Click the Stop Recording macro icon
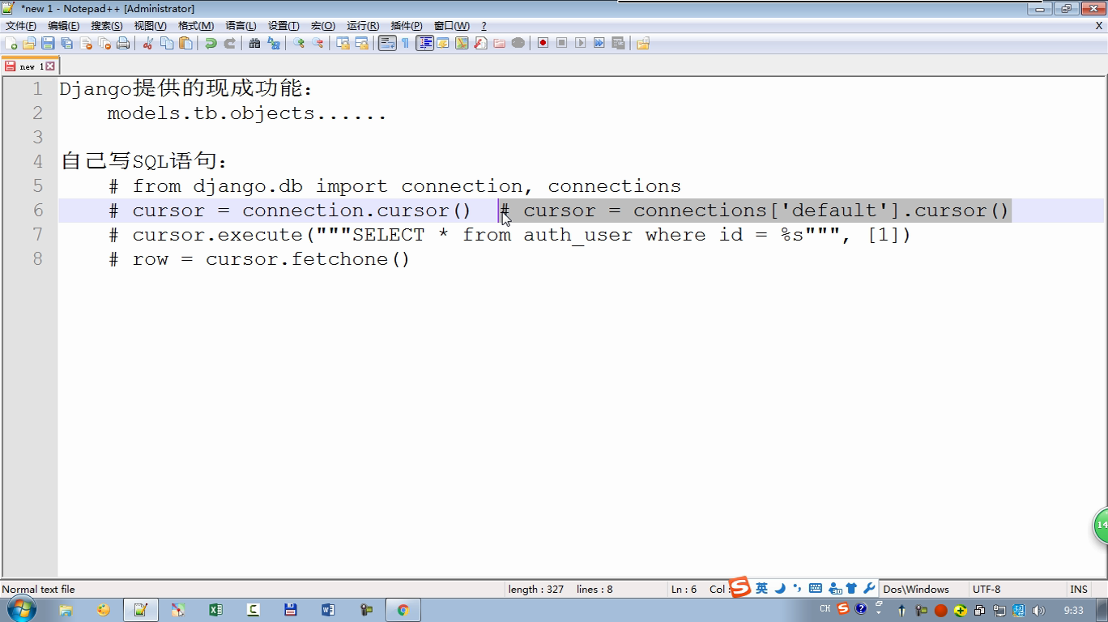The width and height of the screenshot is (1108, 622). click(x=561, y=43)
